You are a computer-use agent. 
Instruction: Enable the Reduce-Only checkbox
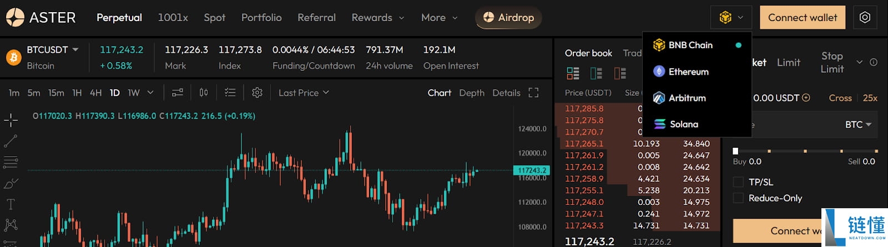(738, 198)
